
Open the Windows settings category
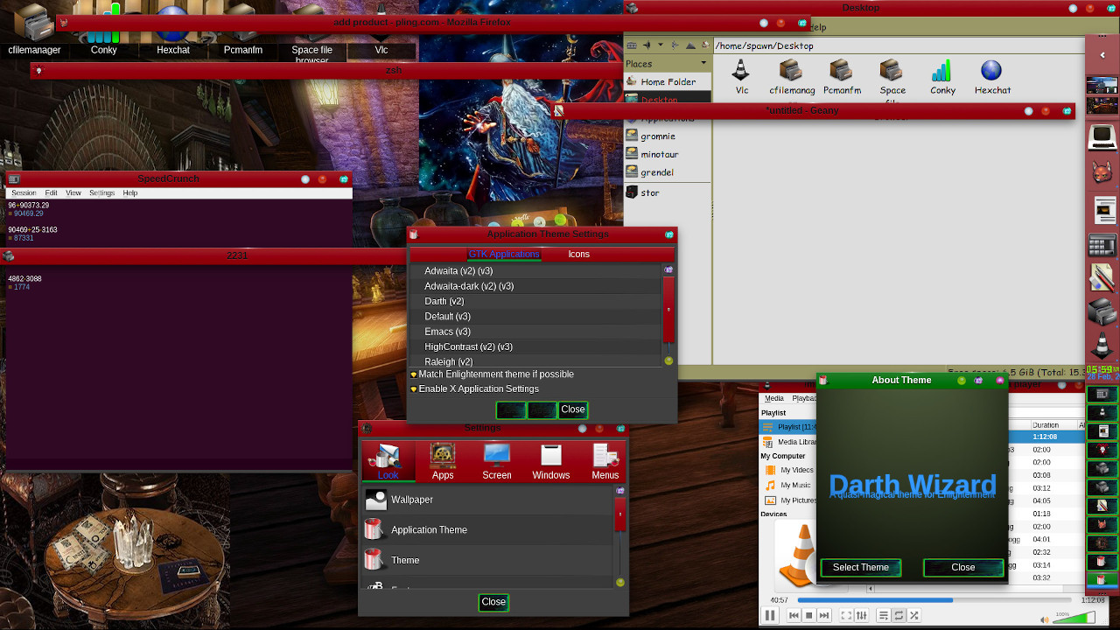coord(551,461)
